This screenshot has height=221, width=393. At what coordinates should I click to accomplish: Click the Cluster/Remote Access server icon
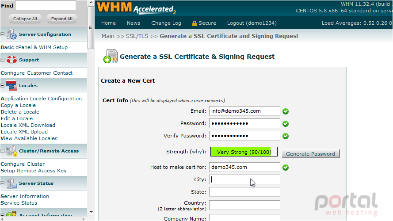pos(11,151)
